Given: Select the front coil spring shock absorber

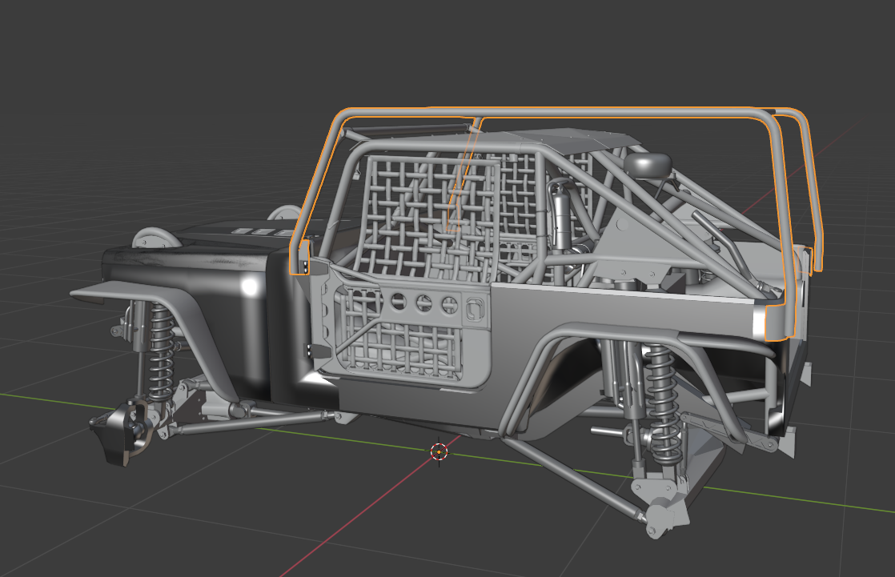Looking at the screenshot, I should (x=162, y=351).
